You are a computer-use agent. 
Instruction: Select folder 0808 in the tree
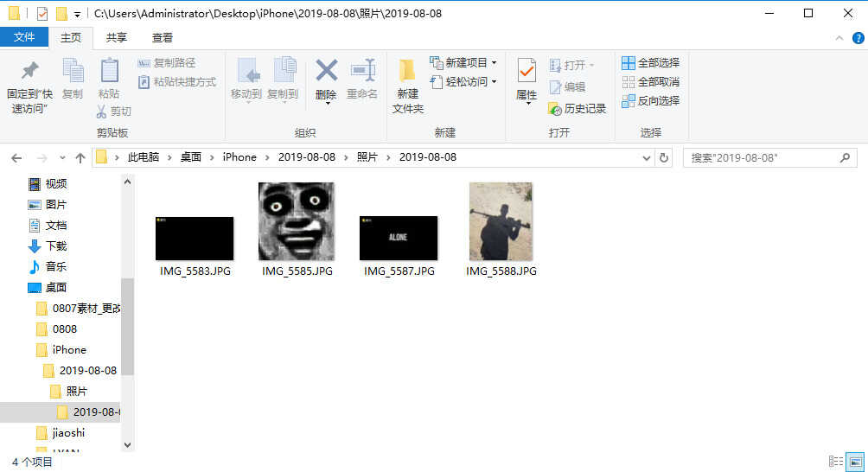tap(57, 329)
